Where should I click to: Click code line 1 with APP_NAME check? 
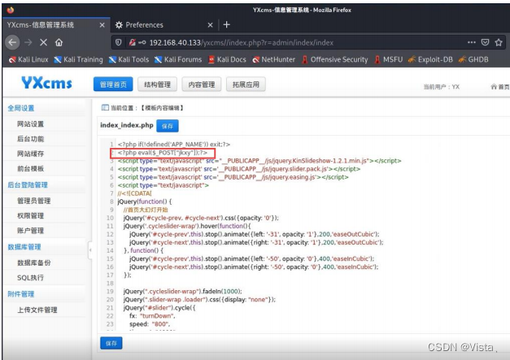[x=174, y=145]
